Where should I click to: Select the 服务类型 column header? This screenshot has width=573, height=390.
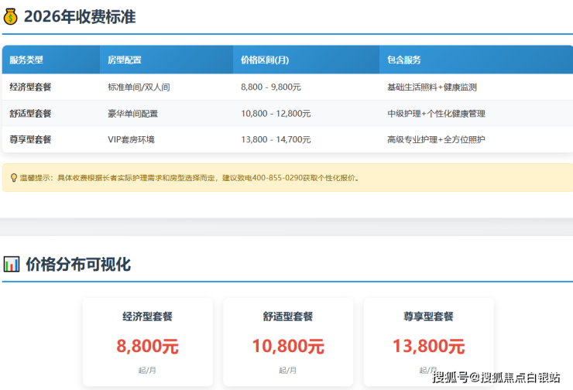[27, 60]
